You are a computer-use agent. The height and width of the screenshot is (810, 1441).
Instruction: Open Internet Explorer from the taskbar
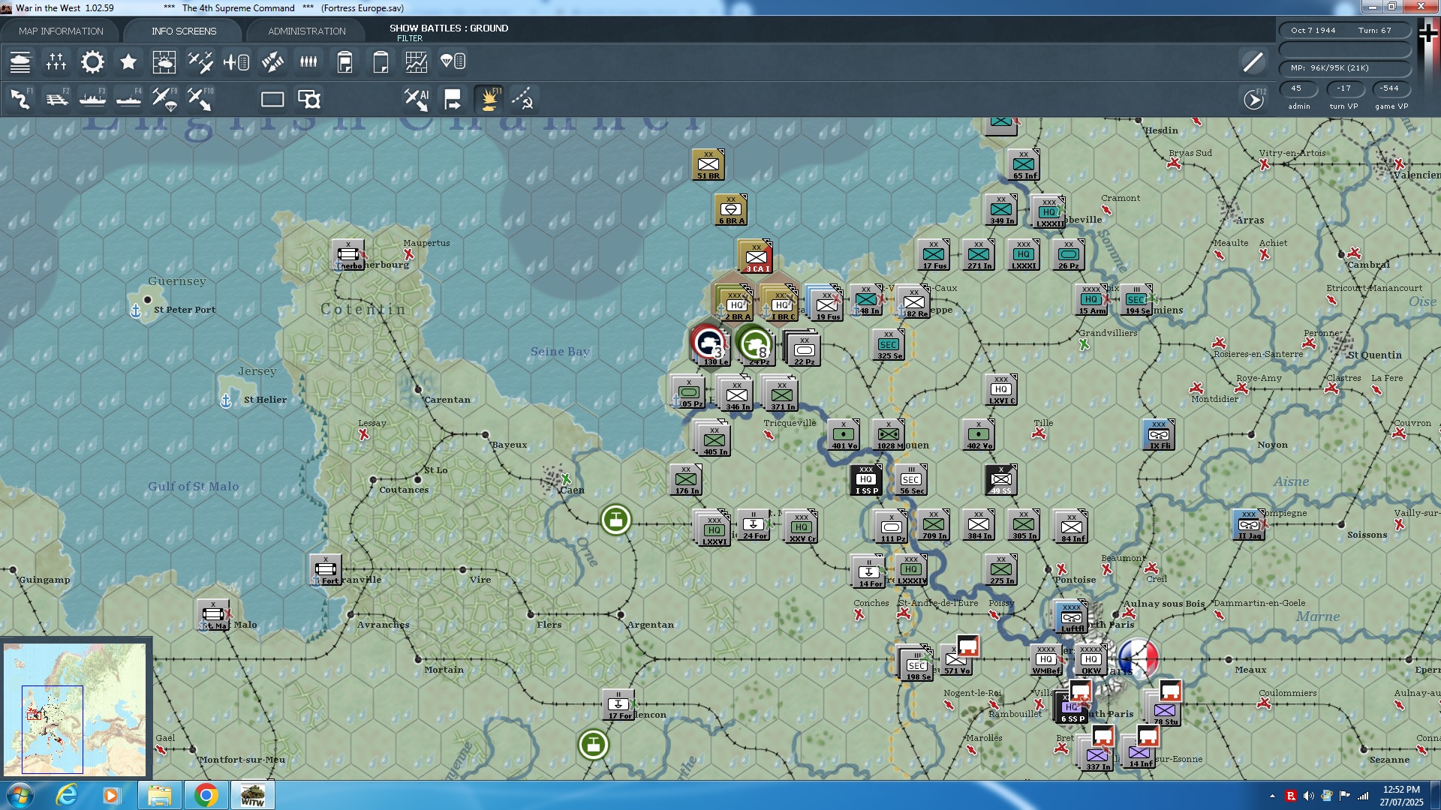point(67,795)
